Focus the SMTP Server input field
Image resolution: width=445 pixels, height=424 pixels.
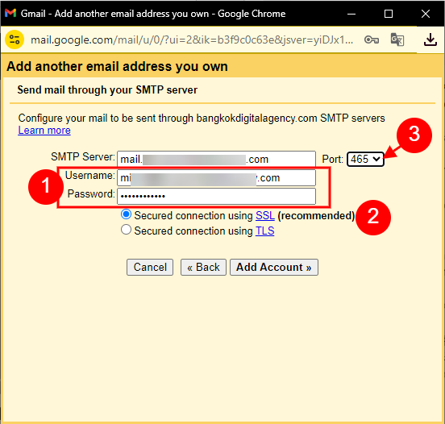(x=216, y=159)
